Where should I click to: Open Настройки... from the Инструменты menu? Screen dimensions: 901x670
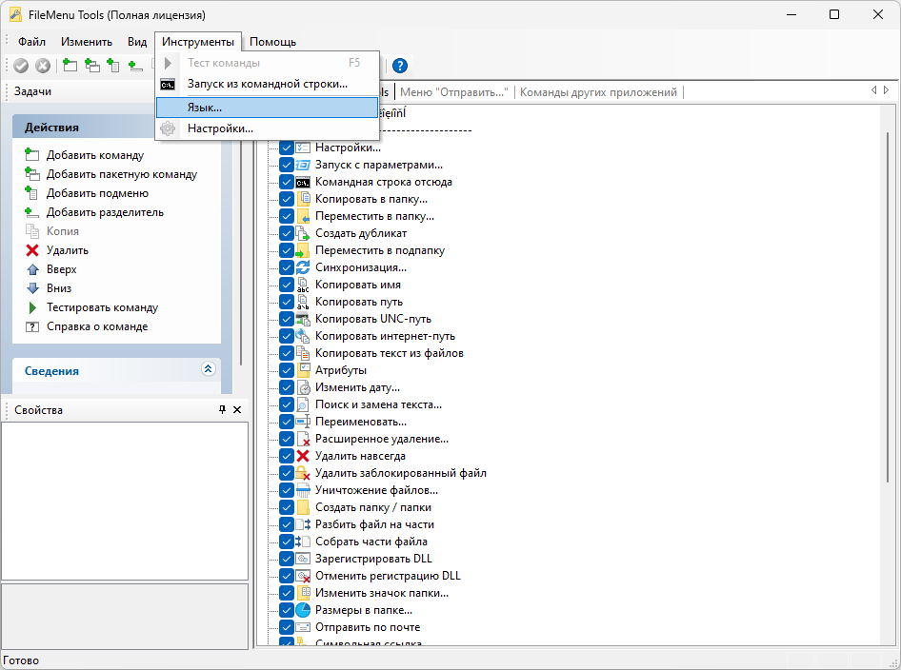tap(268, 128)
